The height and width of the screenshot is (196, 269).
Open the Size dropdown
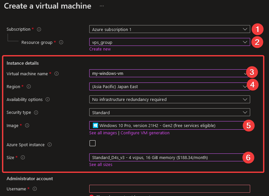170,157
